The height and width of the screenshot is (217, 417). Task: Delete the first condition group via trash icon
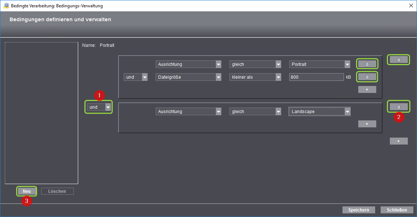click(399, 60)
